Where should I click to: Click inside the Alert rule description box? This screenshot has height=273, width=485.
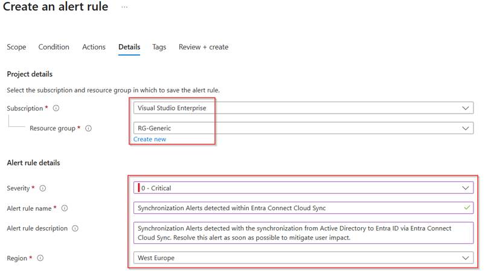[x=303, y=233]
